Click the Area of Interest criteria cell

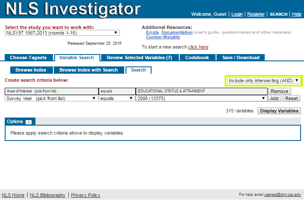coord(52,91)
